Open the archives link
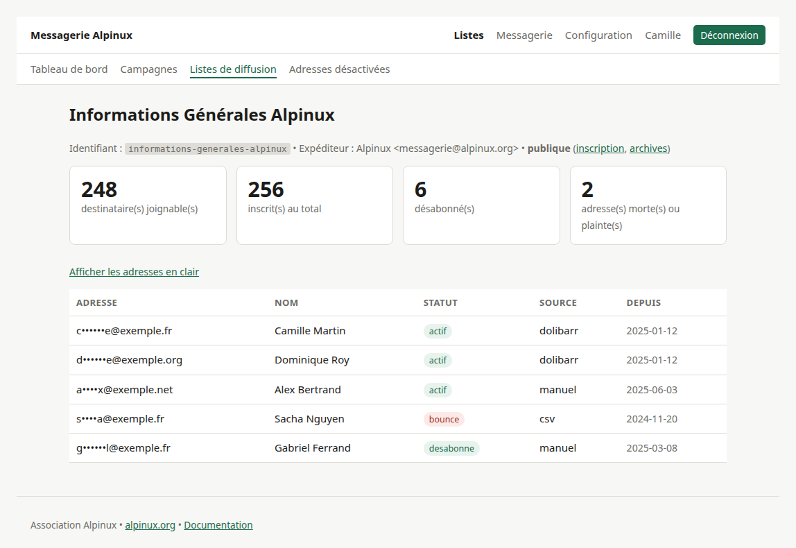796x548 pixels. pyautogui.click(x=648, y=148)
